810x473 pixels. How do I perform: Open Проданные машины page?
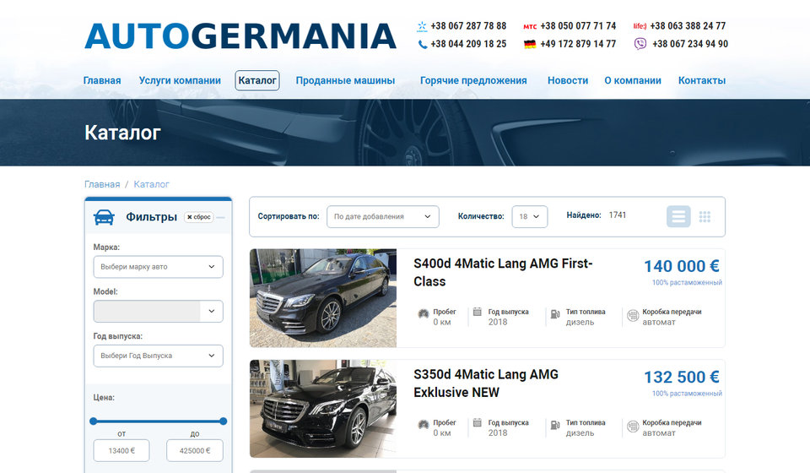tap(345, 80)
